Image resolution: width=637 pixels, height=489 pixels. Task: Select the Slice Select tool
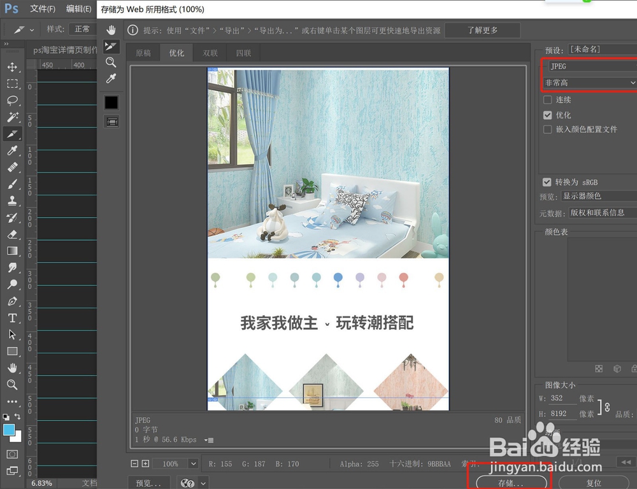coord(111,46)
